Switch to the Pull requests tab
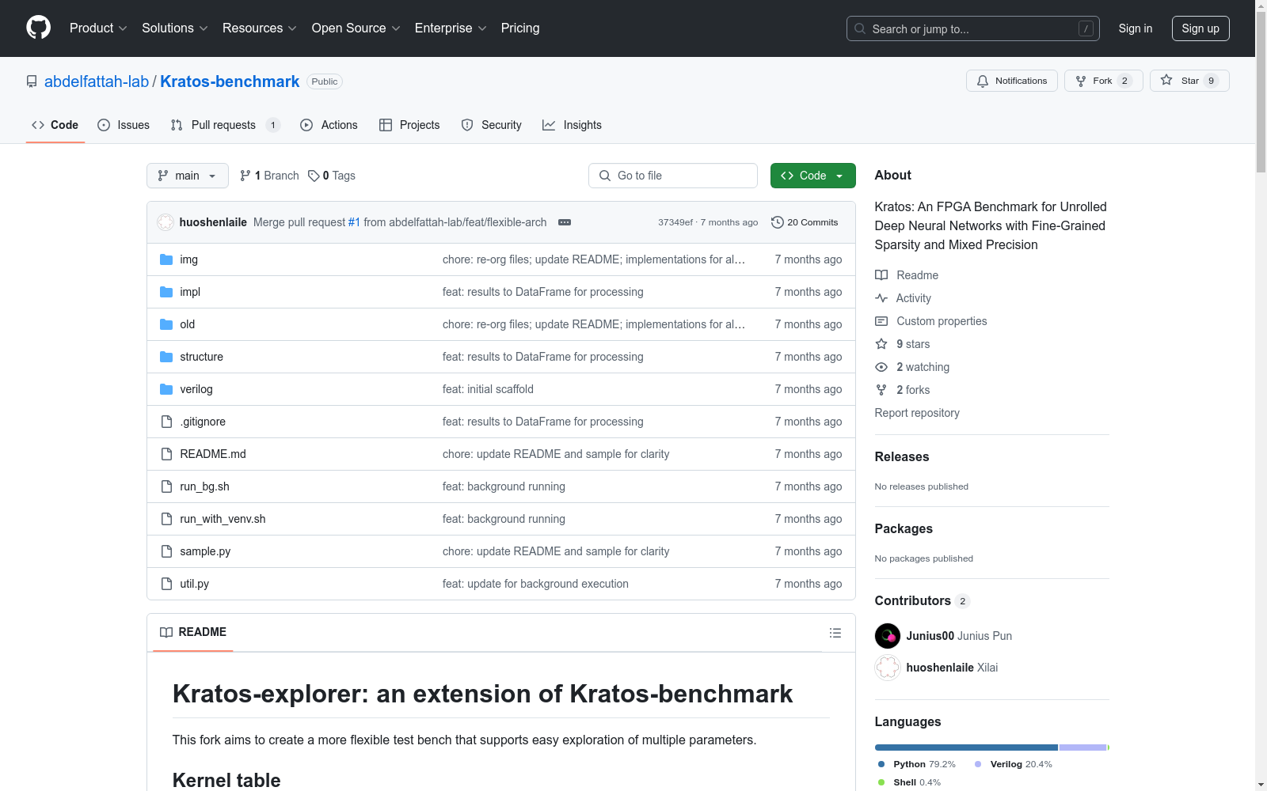 tap(226, 125)
